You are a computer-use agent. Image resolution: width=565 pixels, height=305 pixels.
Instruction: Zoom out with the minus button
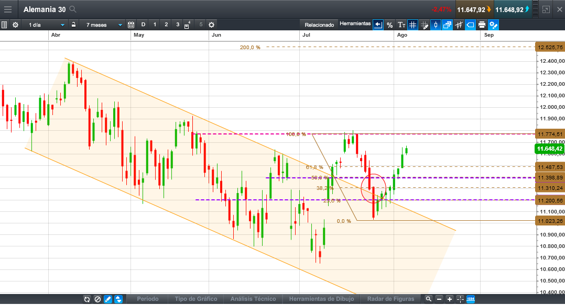439,299
